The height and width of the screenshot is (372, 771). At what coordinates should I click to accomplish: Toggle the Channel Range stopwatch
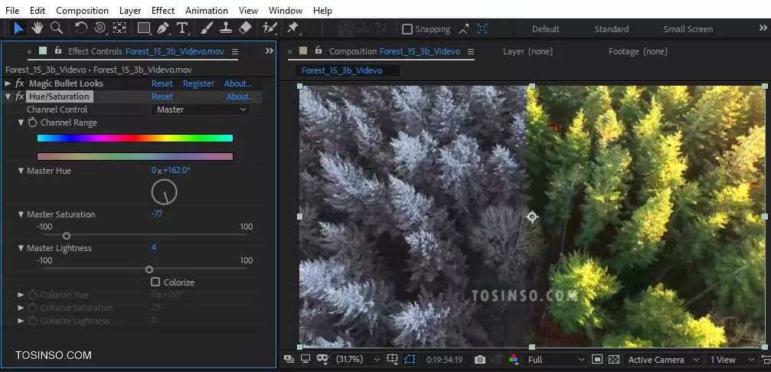[32, 122]
